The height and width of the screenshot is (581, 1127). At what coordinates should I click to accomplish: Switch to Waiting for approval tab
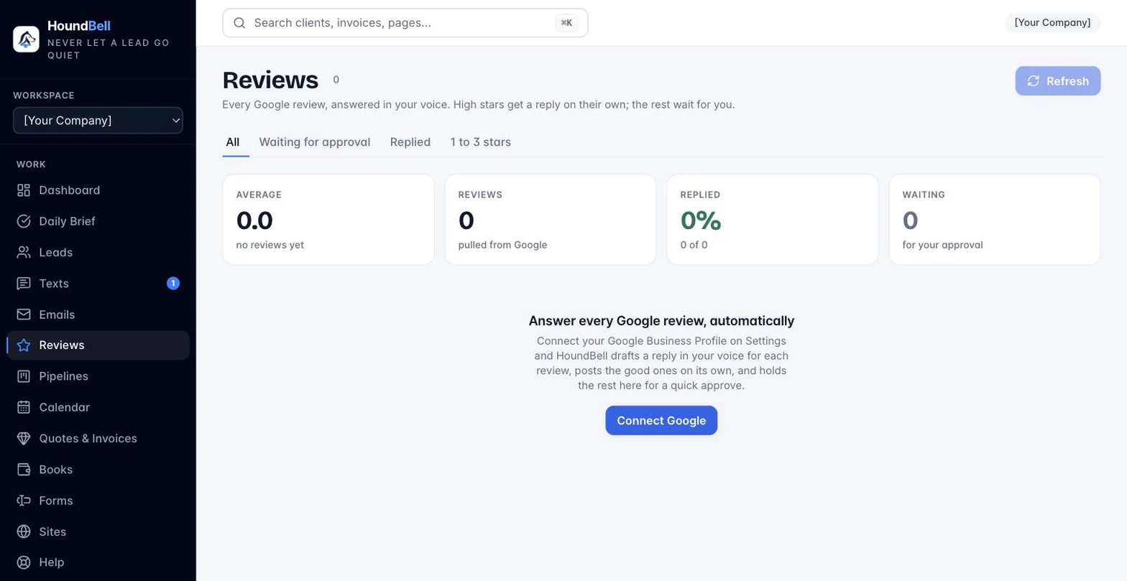(x=315, y=142)
